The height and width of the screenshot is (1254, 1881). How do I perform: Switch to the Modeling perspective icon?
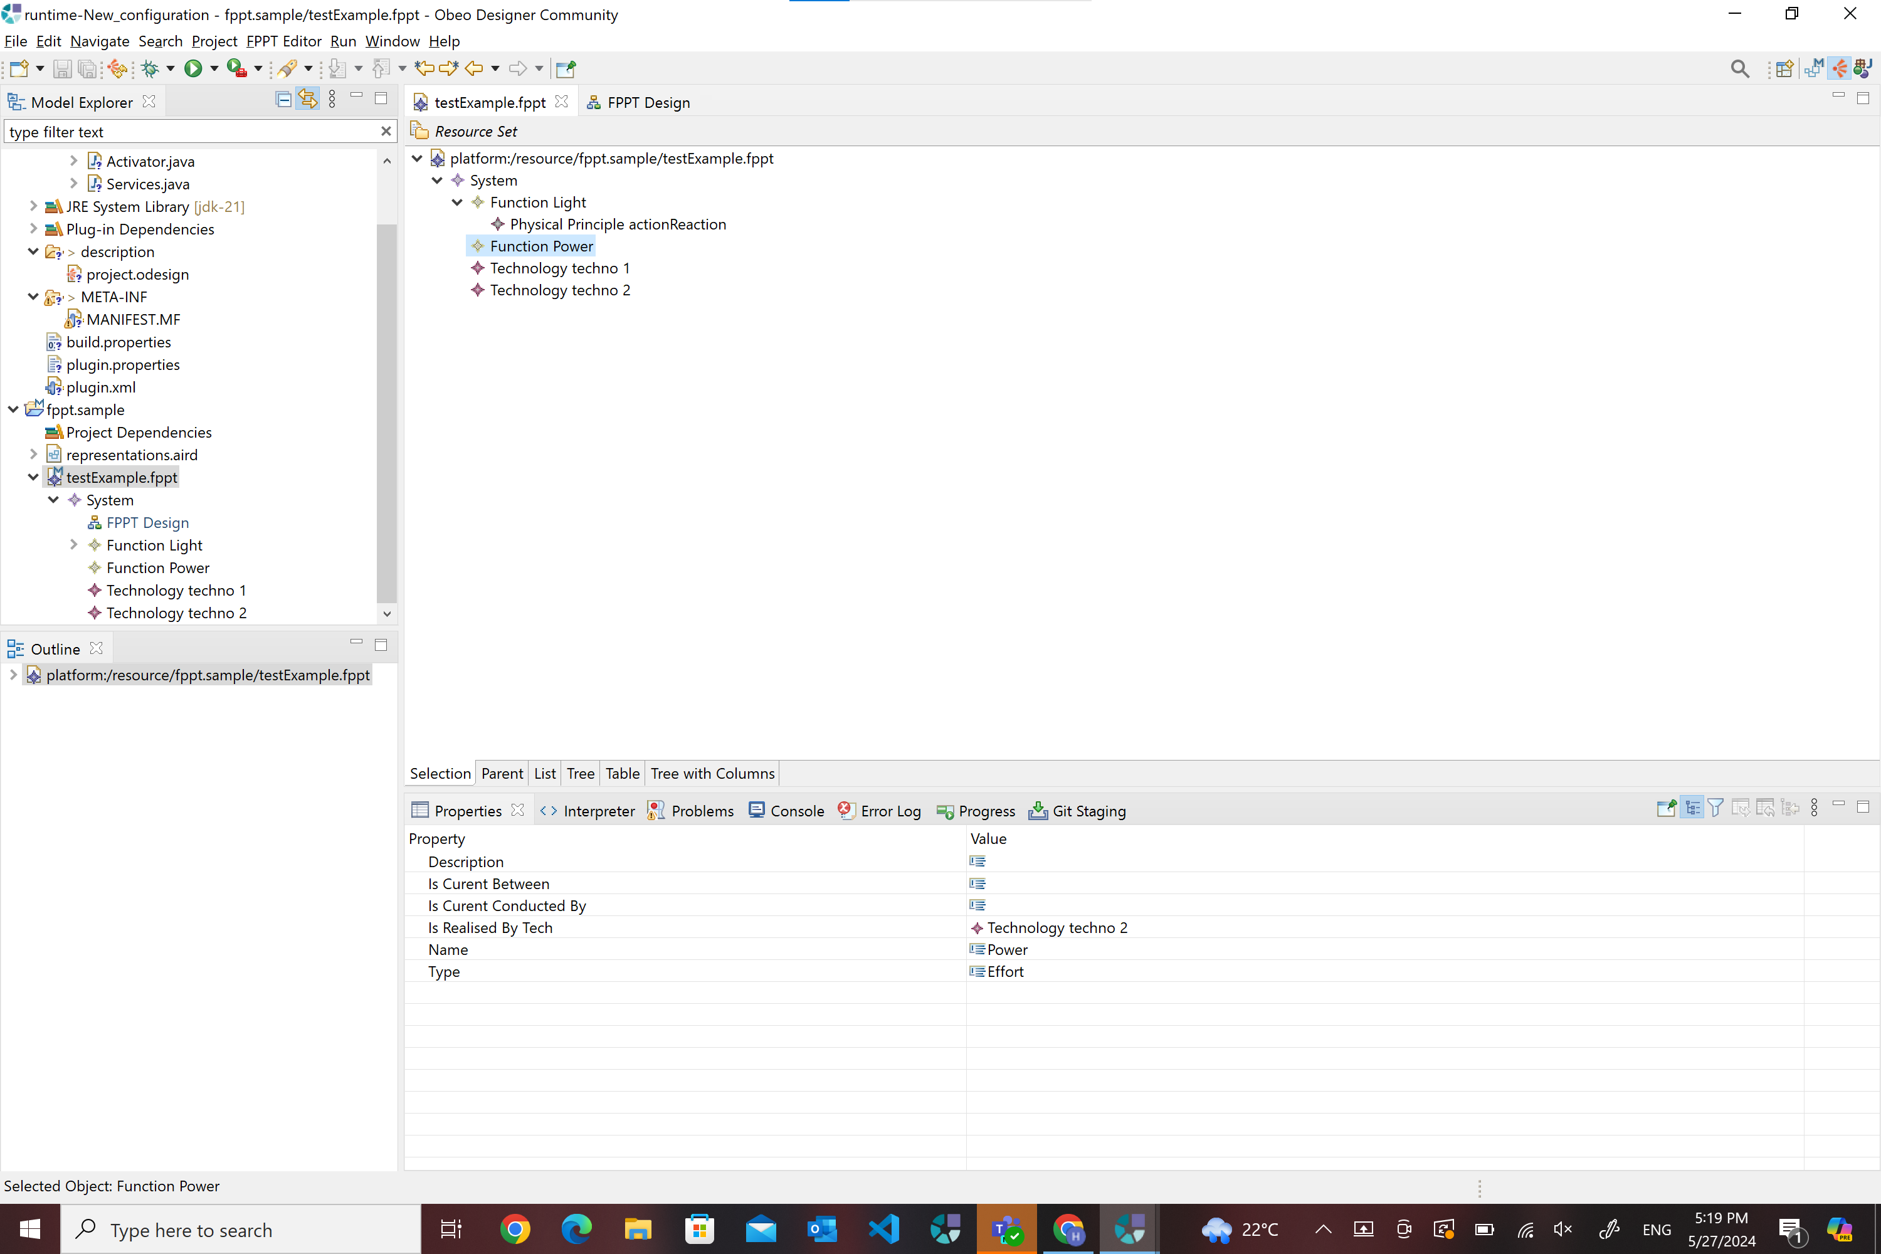1814,69
